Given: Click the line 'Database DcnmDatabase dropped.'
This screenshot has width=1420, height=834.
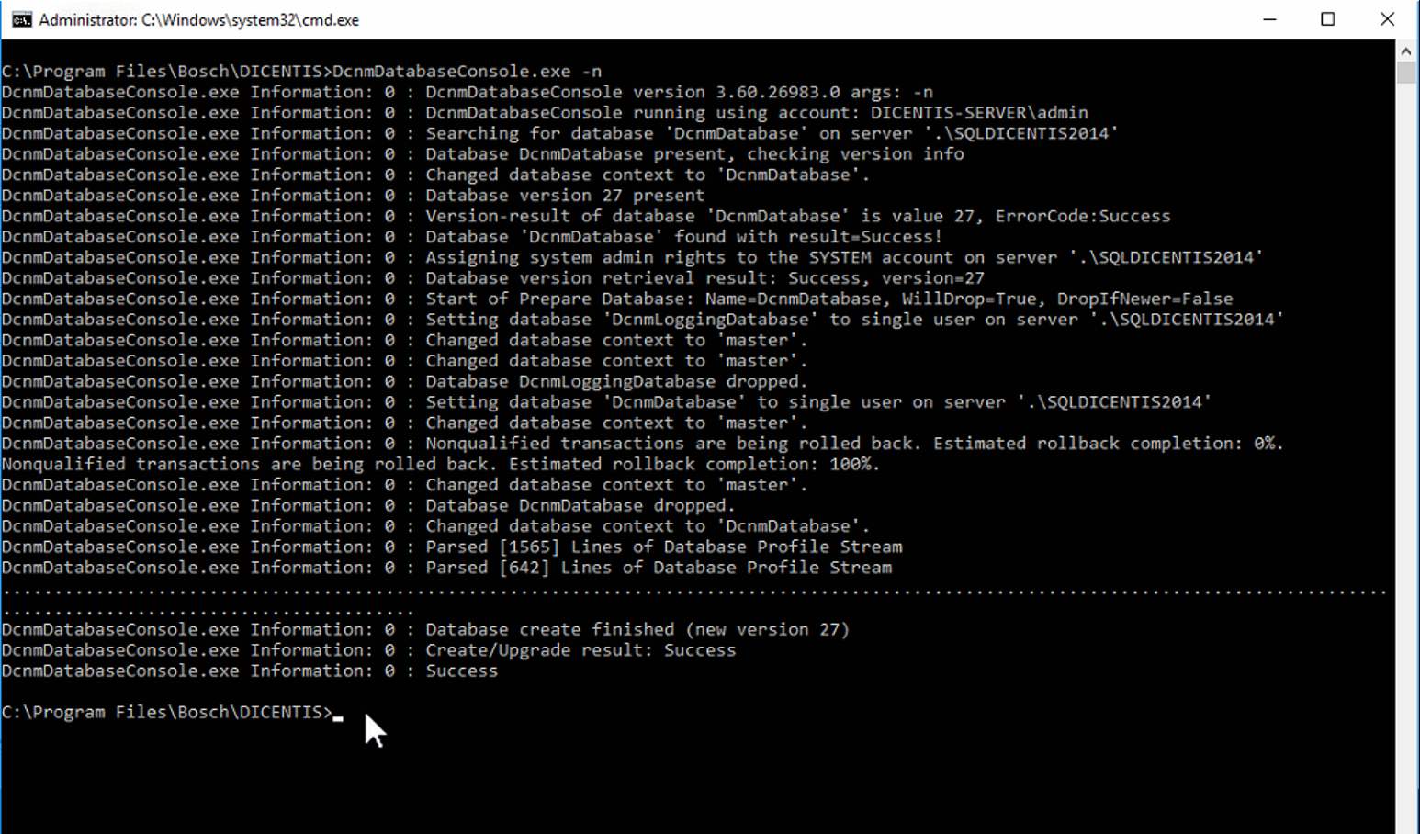Looking at the screenshot, I should click(x=580, y=505).
